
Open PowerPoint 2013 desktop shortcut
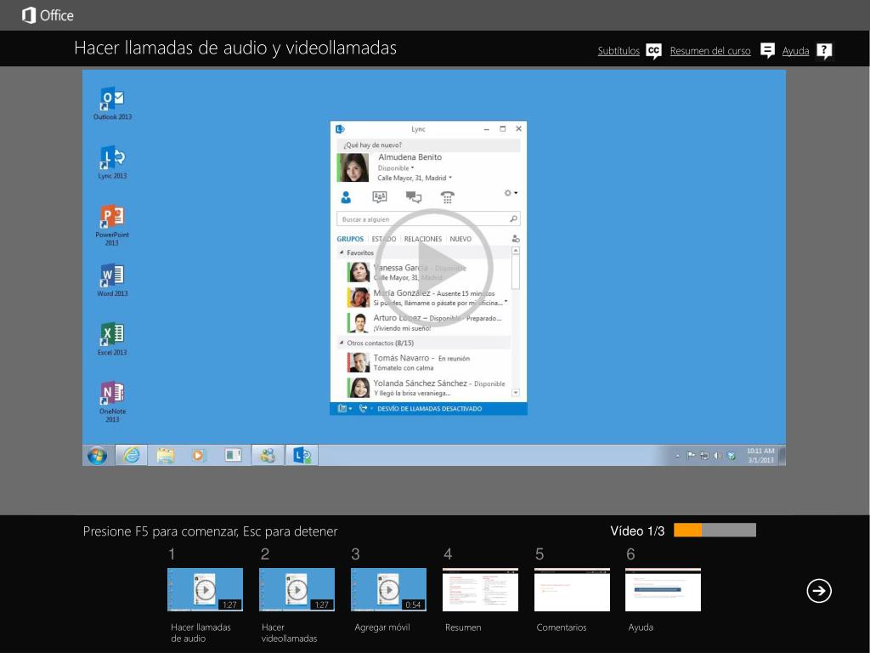coord(112,224)
